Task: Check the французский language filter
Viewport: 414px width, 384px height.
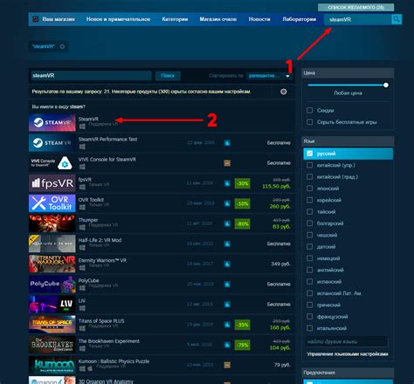Action: pyautogui.click(x=310, y=317)
